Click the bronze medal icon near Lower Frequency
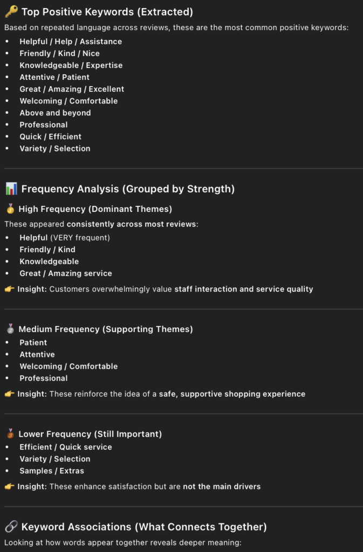 (x=10, y=434)
